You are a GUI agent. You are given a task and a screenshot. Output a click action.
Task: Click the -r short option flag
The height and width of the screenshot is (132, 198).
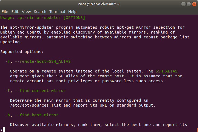(8, 61)
